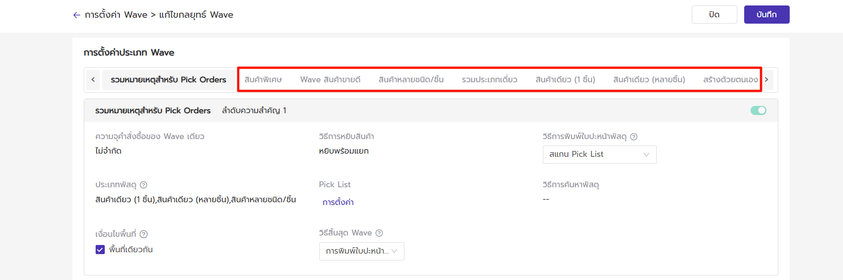Switch to สินค้าเดียว (1 ชิ้น) tab
The width and height of the screenshot is (843, 280).
[565, 80]
